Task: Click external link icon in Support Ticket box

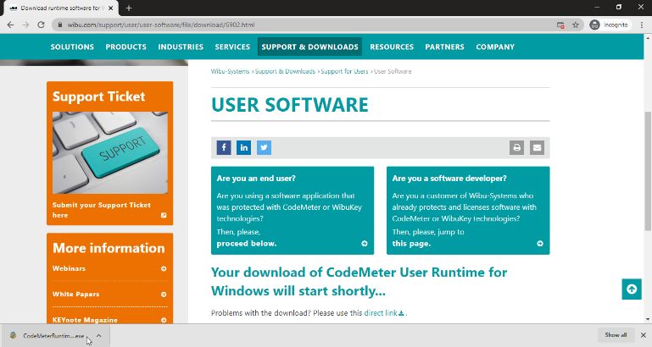Action: coord(164,215)
